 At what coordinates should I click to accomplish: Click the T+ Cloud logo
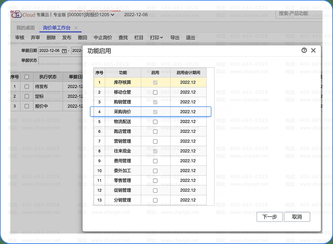tap(16, 15)
